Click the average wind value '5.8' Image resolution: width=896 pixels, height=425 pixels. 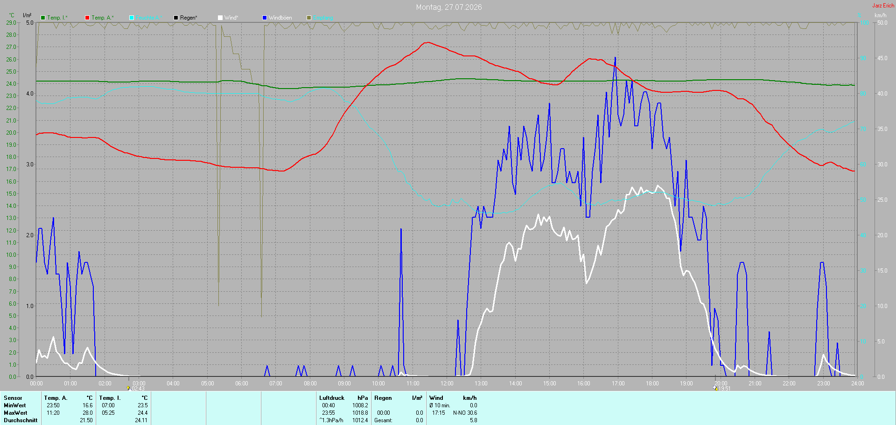click(474, 420)
